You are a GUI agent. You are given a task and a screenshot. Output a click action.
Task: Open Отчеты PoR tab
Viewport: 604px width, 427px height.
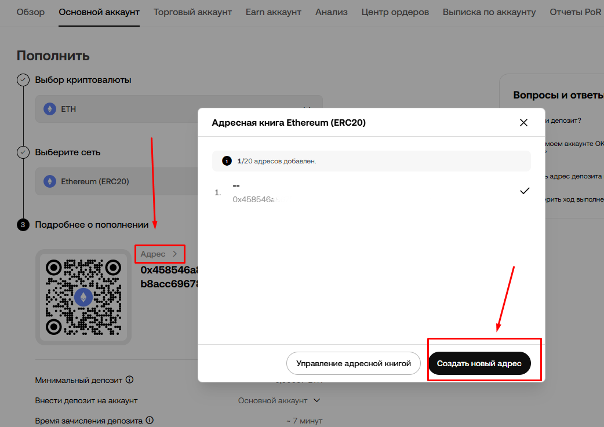pos(575,12)
